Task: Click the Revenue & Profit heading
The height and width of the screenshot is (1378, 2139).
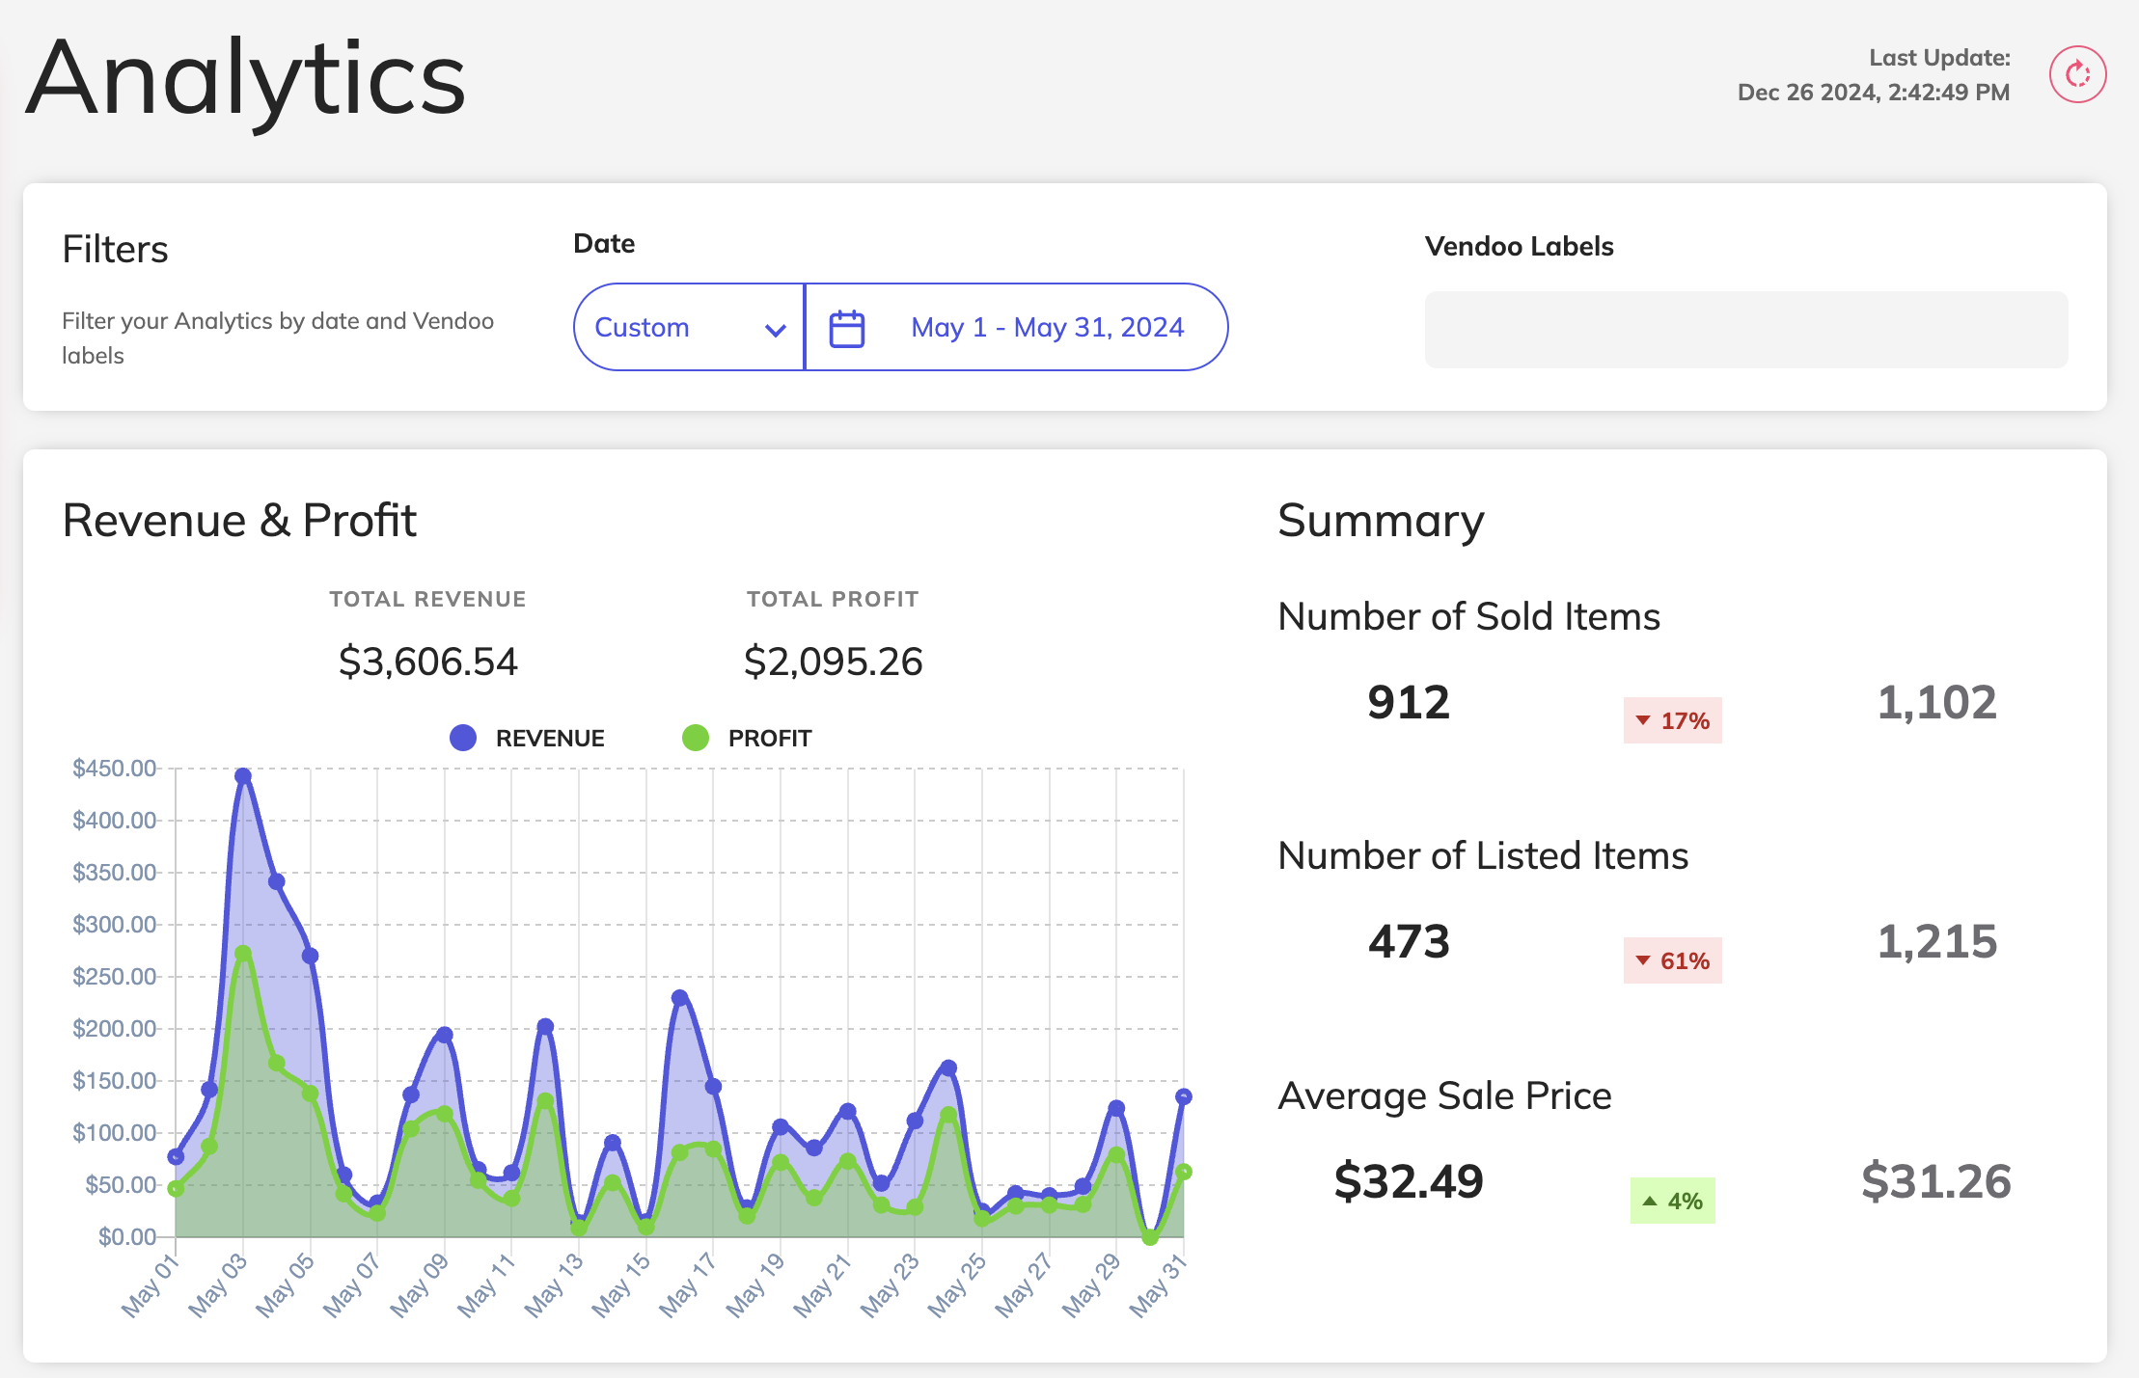Action: pyautogui.click(x=239, y=521)
